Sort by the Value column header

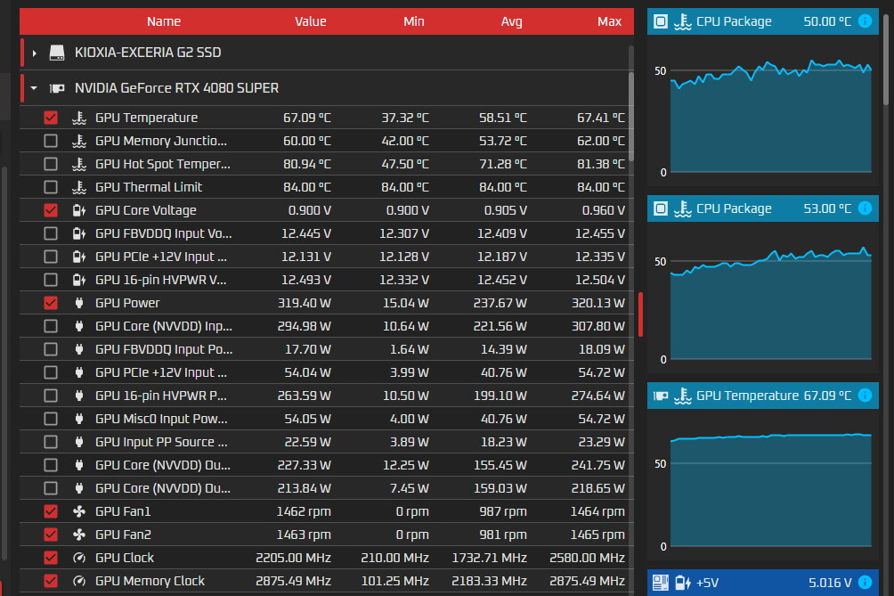coord(311,21)
